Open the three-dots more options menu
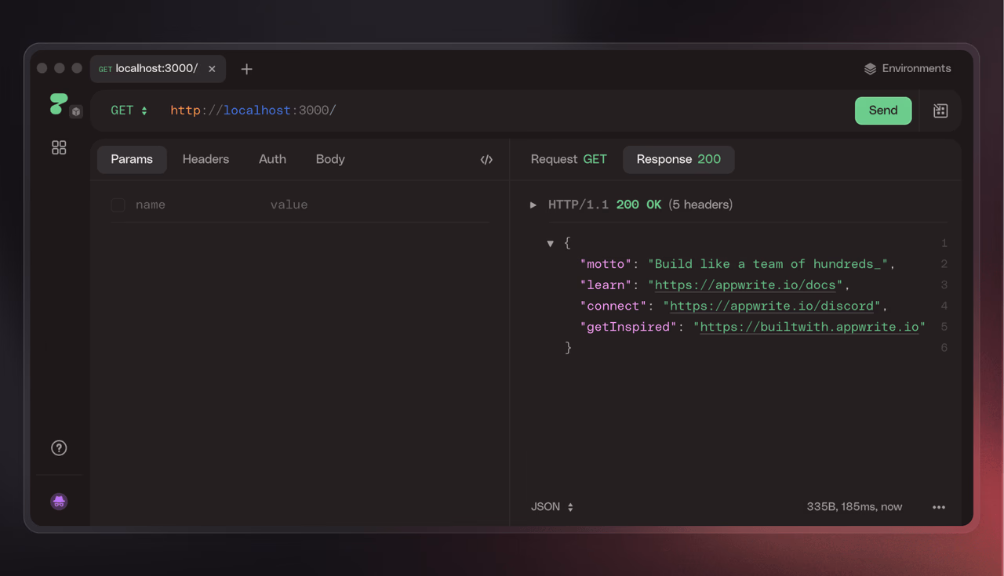The image size is (1004, 576). (939, 507)
